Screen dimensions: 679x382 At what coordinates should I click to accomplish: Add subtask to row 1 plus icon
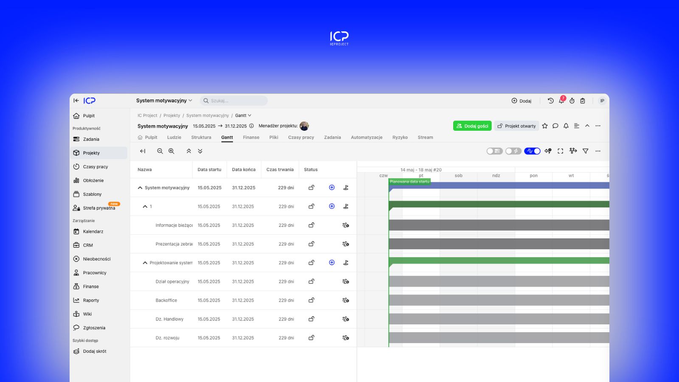pos(332,206)
